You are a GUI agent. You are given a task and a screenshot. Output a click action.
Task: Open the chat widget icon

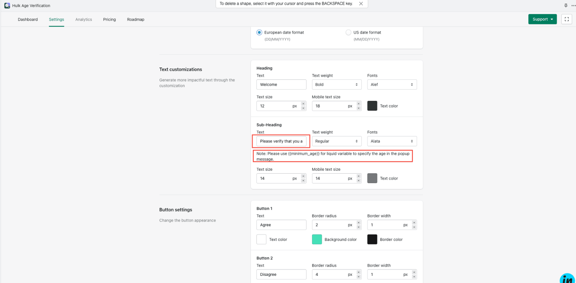(x=568, y=278)
